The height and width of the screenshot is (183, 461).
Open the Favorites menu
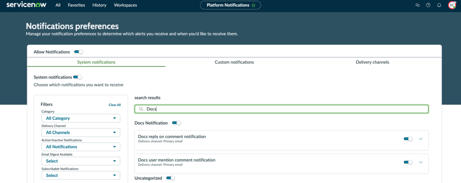[x=76, y=5]
